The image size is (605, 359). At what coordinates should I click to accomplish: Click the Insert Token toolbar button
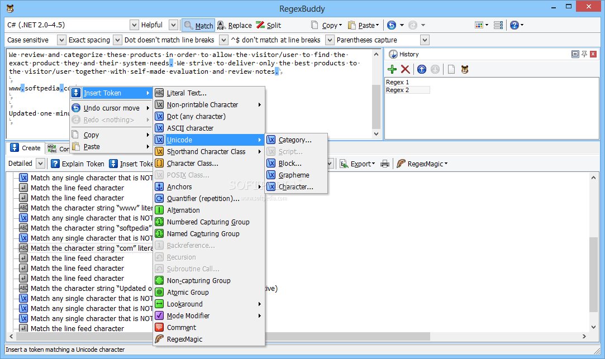(131, 164)
